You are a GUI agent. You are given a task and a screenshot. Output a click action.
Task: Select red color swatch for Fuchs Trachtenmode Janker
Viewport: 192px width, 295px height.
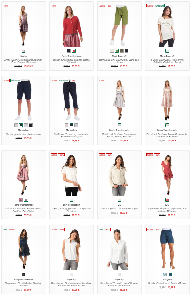[x=74, y=51]
